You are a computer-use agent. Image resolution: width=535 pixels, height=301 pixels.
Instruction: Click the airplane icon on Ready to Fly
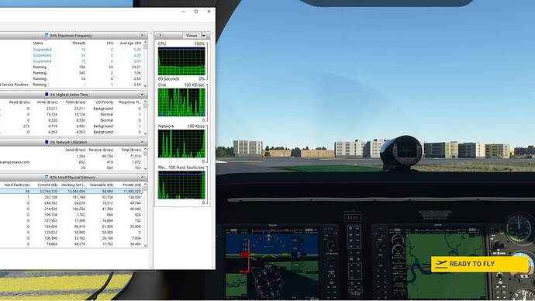pyautogui.click(x=441, y=264)
